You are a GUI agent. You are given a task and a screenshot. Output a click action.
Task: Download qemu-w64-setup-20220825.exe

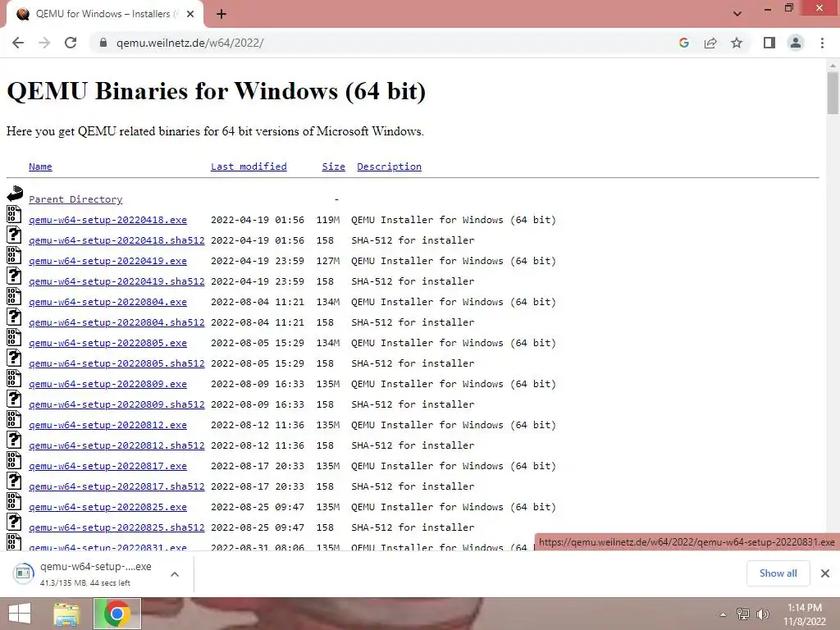point(107,507)
